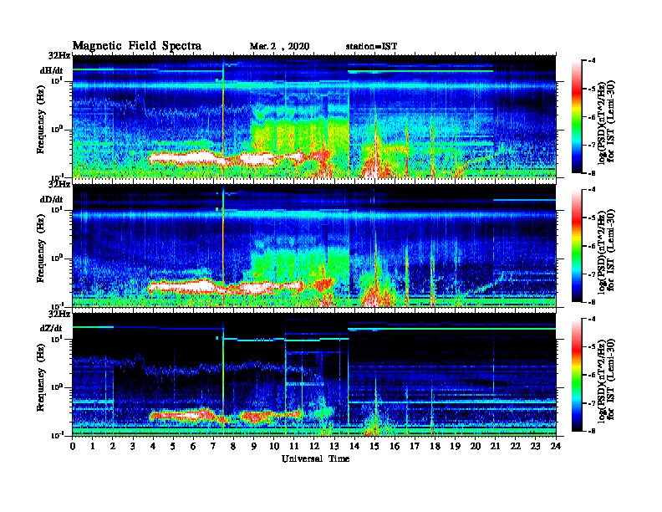Screen dimensions: 662x512
Task: Click the dD/dt panel label
Action: coord(52,199)
